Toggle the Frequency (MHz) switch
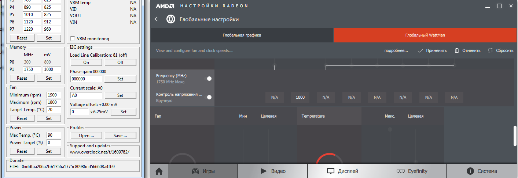Image resolution: width=518 pixels, height=178 pixels. (x=209, y=79)
